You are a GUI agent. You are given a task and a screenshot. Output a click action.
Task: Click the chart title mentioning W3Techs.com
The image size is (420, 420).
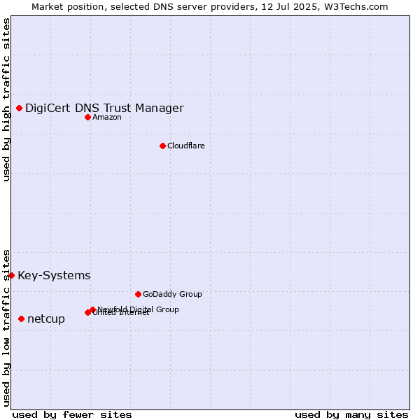(210, 7)
